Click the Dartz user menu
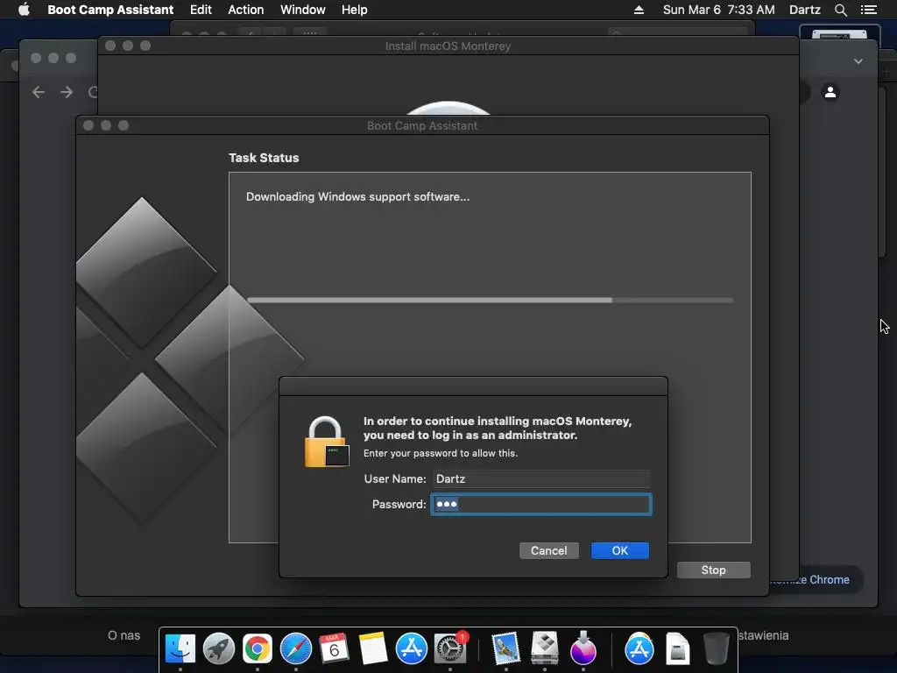 804,10
